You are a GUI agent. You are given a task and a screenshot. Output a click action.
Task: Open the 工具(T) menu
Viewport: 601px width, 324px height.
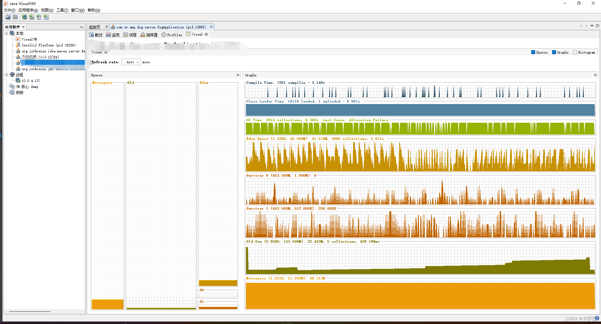click(62, 10)
